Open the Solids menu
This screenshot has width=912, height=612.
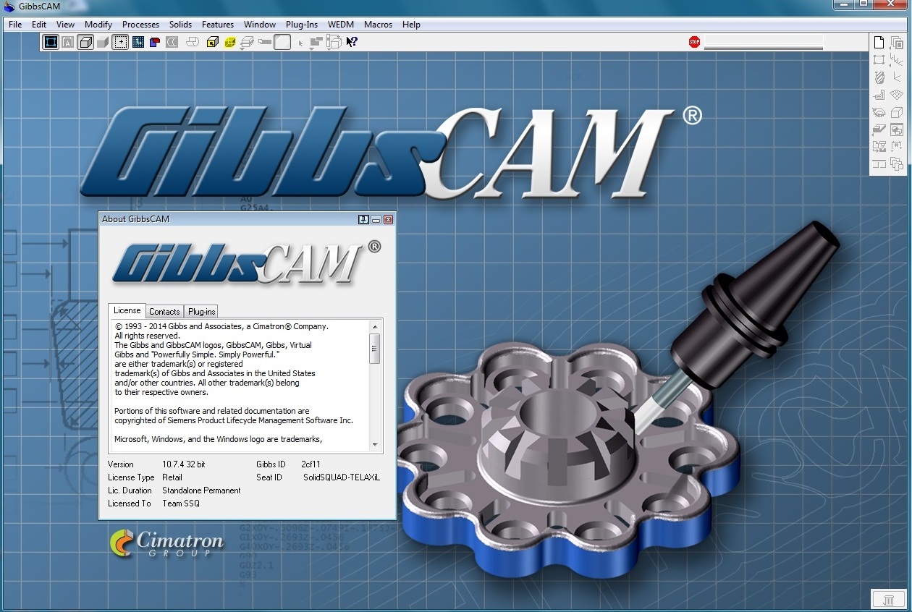pos(181,24)
